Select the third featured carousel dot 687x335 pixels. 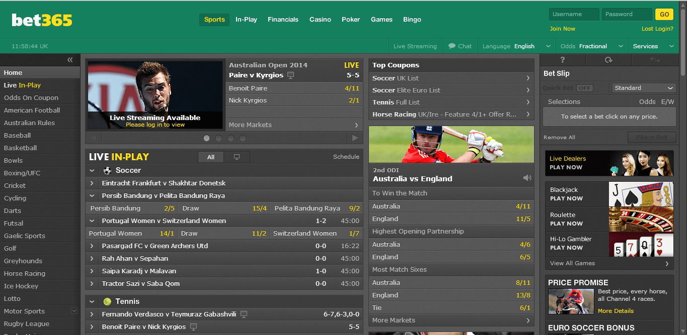point(231,138)
